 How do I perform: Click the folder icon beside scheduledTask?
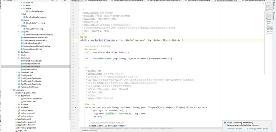coord(19,72)
